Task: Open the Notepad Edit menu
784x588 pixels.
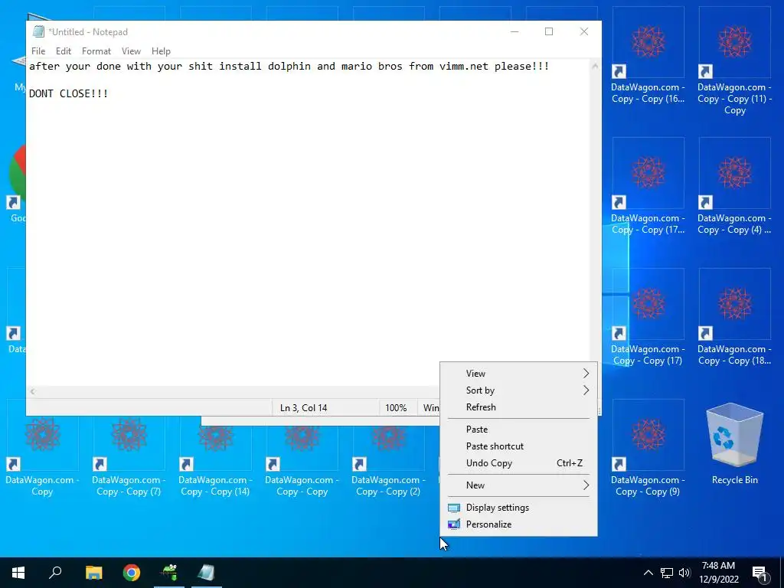Action: click(64, 51)
